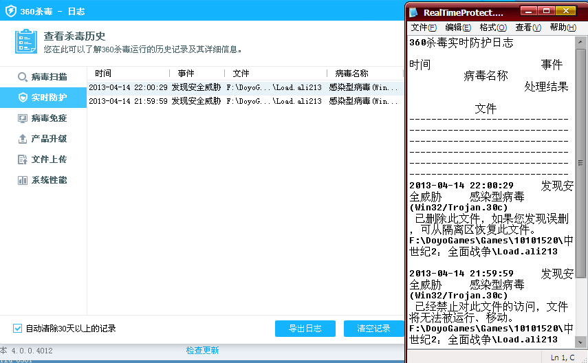Click the Notepad vertical scrollbar thumb

[580, 163]
